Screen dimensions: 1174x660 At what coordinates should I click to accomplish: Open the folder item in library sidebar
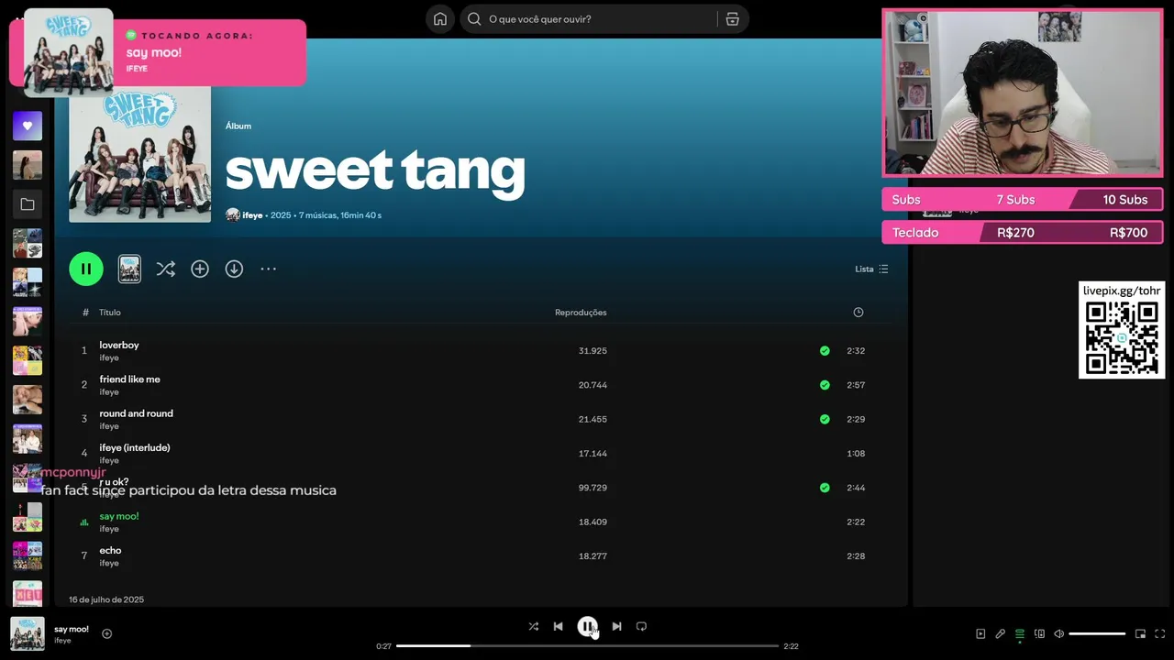[28, 204]
